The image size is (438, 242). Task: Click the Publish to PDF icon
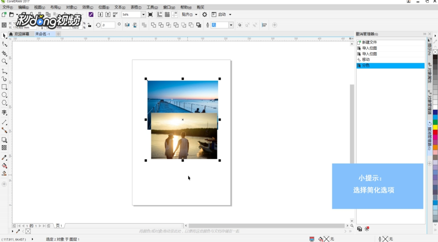[x=115, y=15]
